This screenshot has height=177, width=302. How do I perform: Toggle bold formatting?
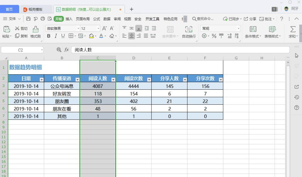[x=48, y=36]
